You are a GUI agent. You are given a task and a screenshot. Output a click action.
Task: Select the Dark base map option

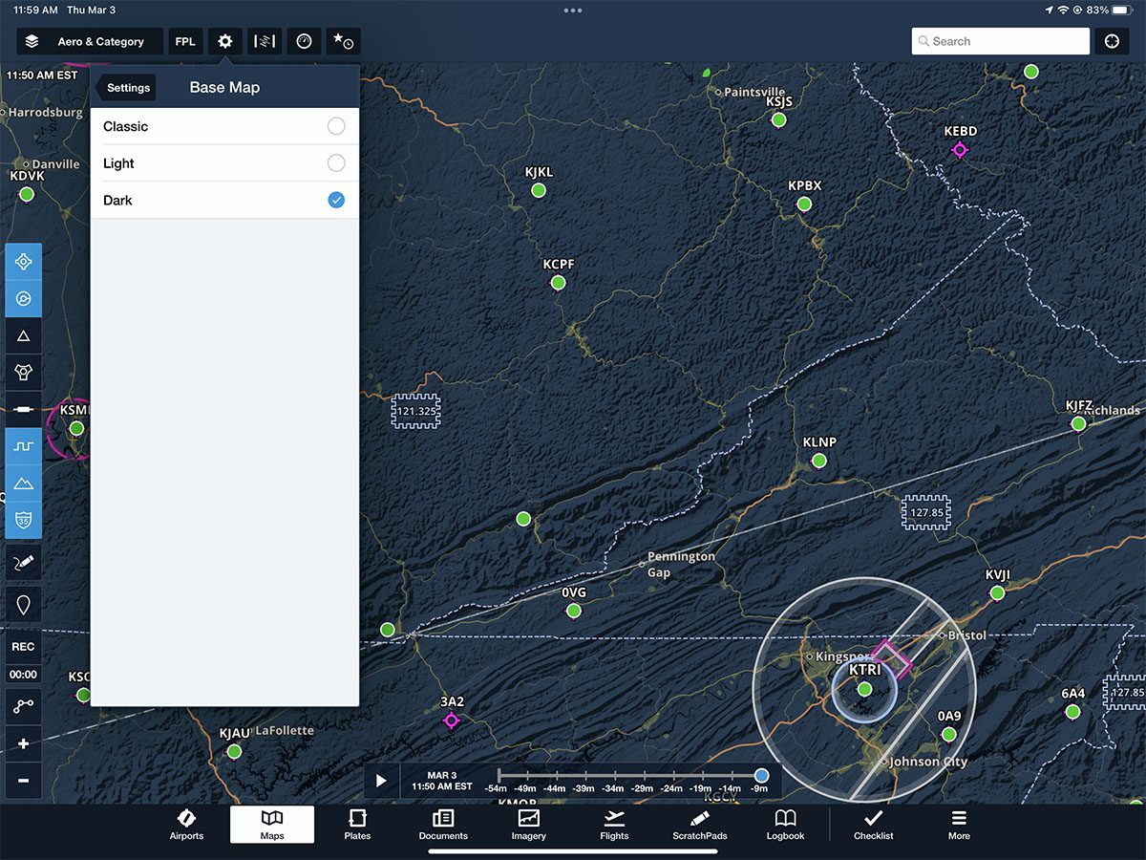coord(224,201)
